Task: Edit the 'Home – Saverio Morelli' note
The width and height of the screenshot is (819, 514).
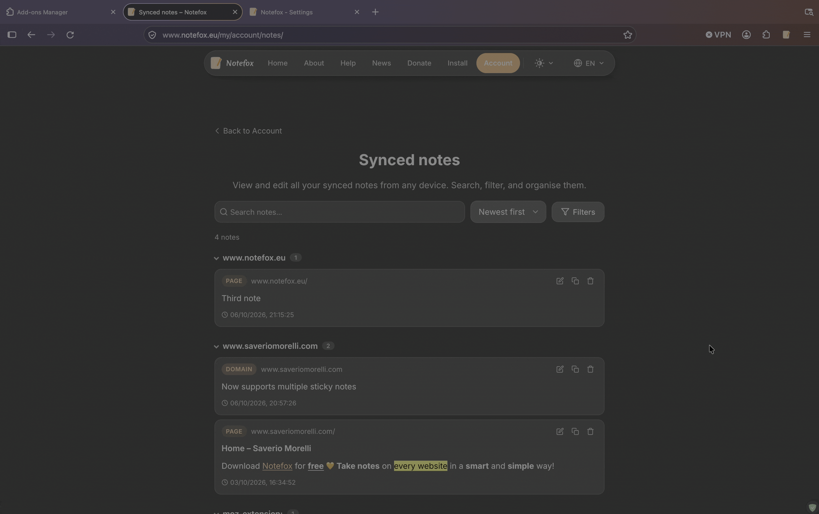Action: [560, 431]
